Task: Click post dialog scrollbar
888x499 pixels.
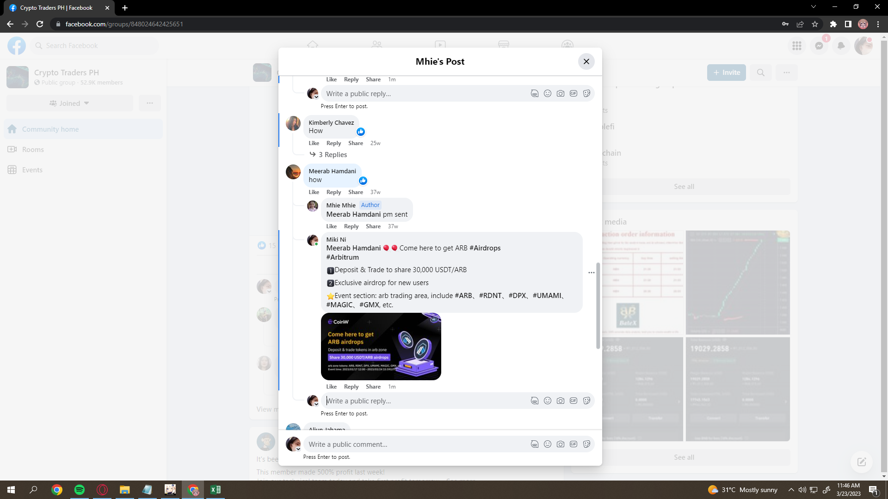Action: tap(598, 305)
